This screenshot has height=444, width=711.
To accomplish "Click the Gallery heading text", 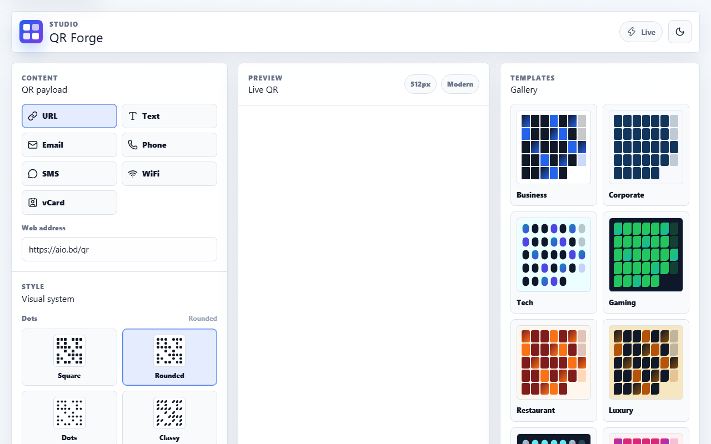I will 524,89.
